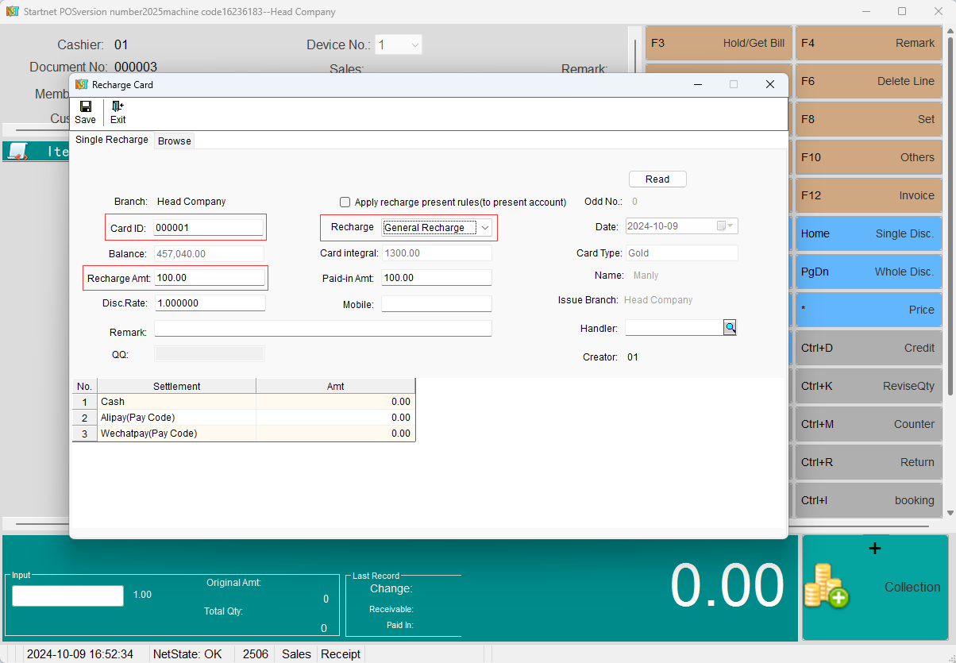Click the F3 Hold/Get Bill button
Viewport: 956px width, 663px height.
pyautogui.click(x=718, y=43)
